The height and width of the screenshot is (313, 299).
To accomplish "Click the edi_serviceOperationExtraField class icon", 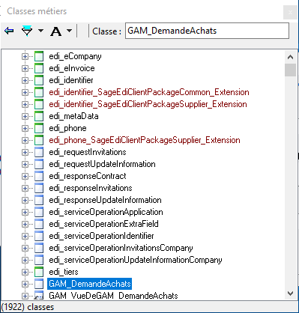I will click(x=39, y=224).
